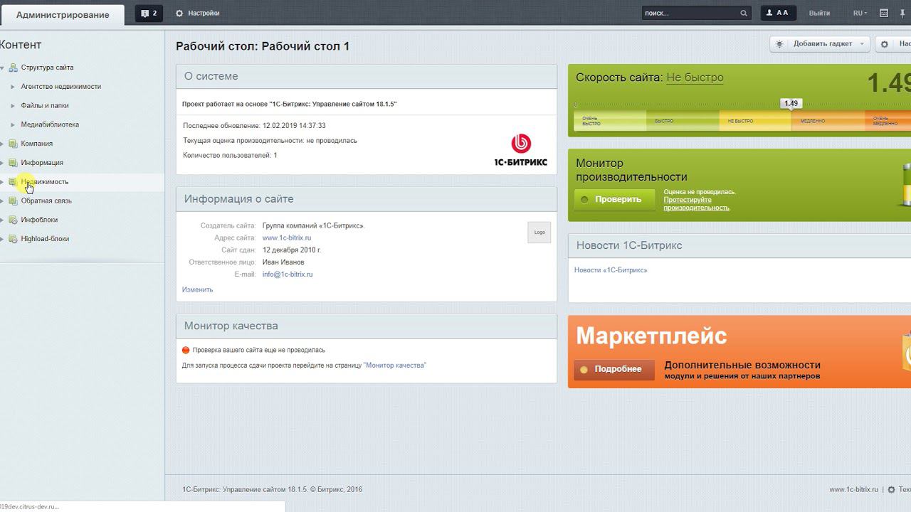Click the О системе gadget header
Image resolution: width=911 pixels, height=512 pixels.
367,77
